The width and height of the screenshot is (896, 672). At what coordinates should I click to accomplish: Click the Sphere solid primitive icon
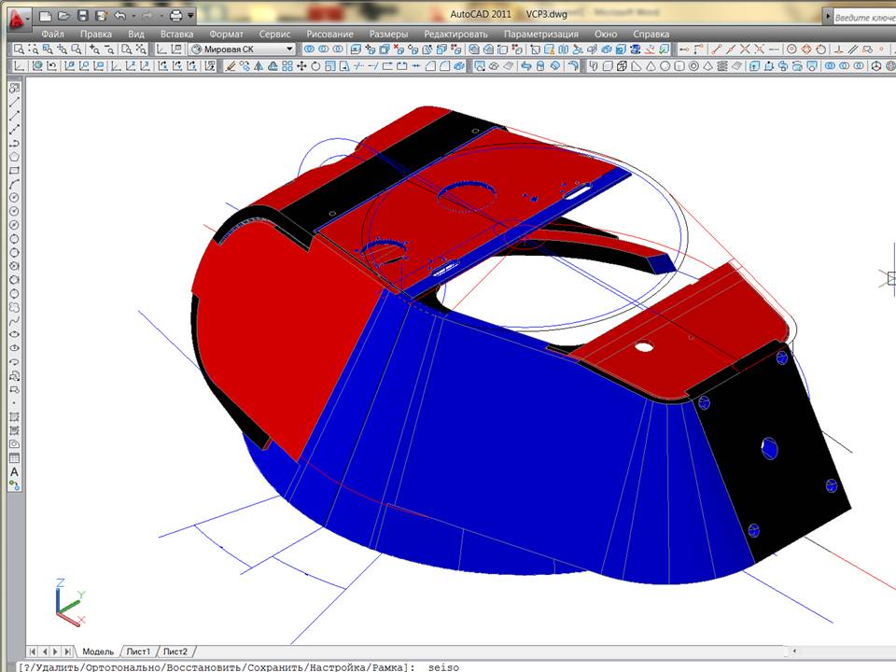[x=665, y=66]
